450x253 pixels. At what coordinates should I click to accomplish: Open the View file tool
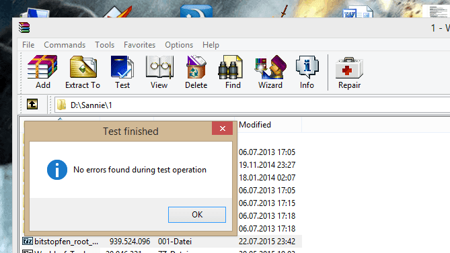(159, 72)
